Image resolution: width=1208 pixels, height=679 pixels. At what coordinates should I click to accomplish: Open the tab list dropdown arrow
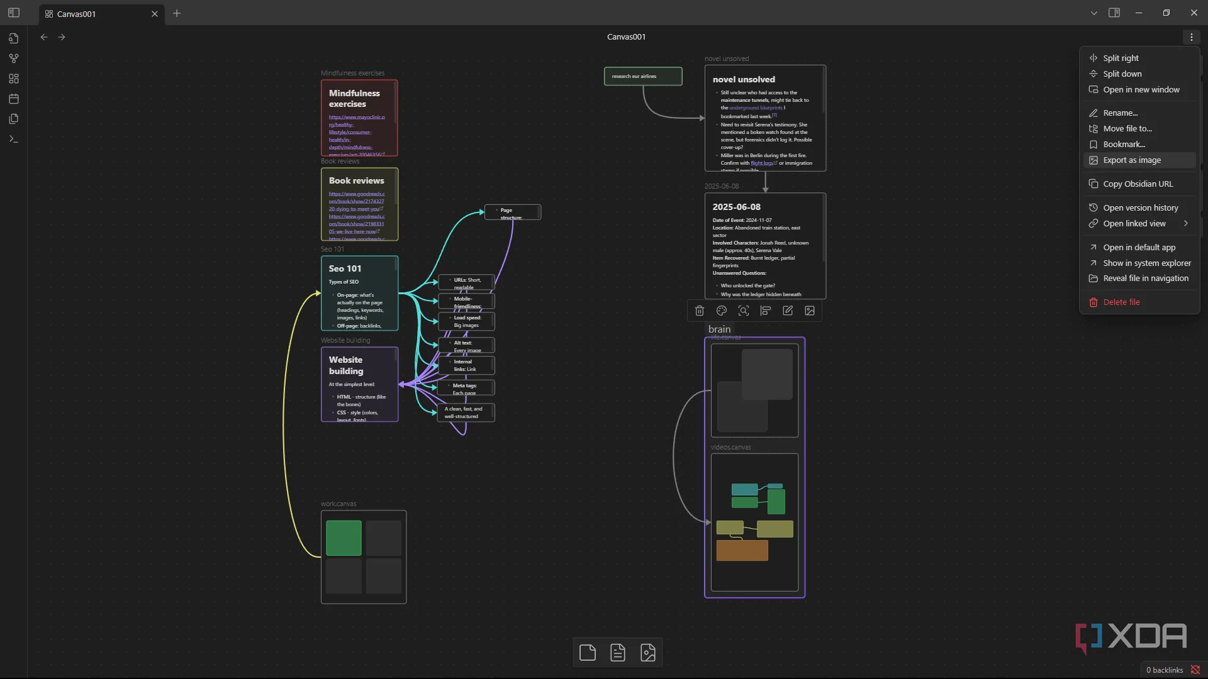(x=1094, y=13)
